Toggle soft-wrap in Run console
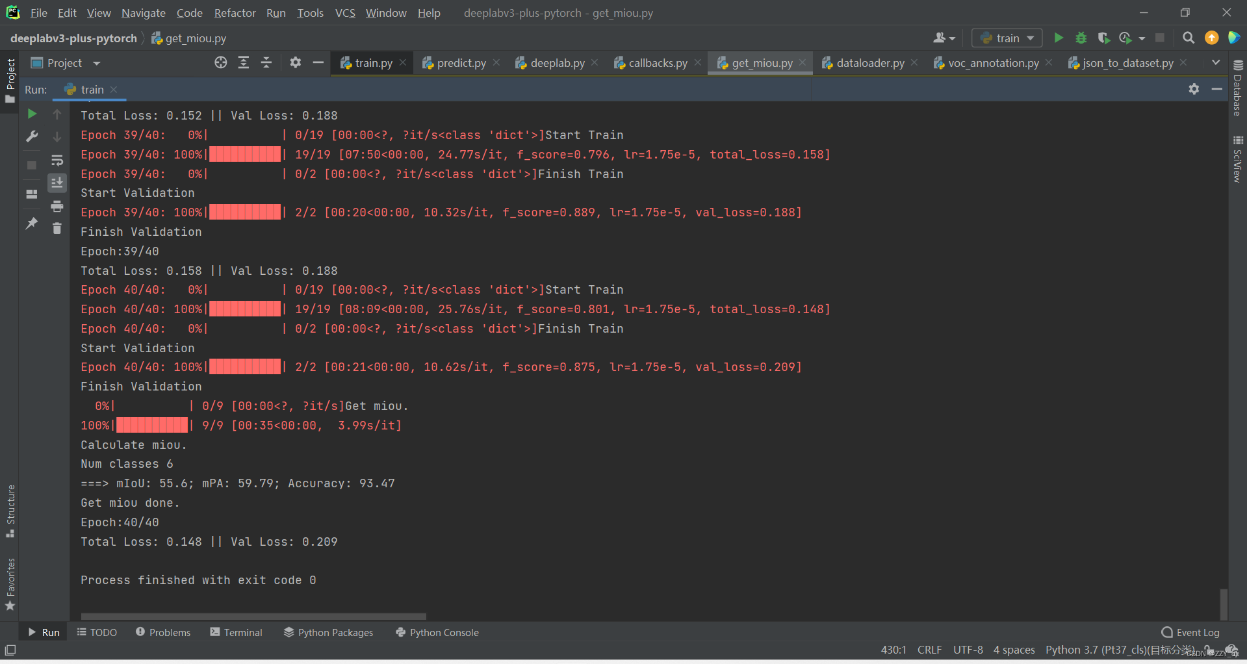 (57, 160)
